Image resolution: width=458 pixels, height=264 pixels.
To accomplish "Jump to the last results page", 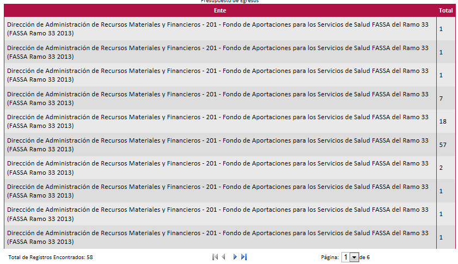I will point(244,257).
